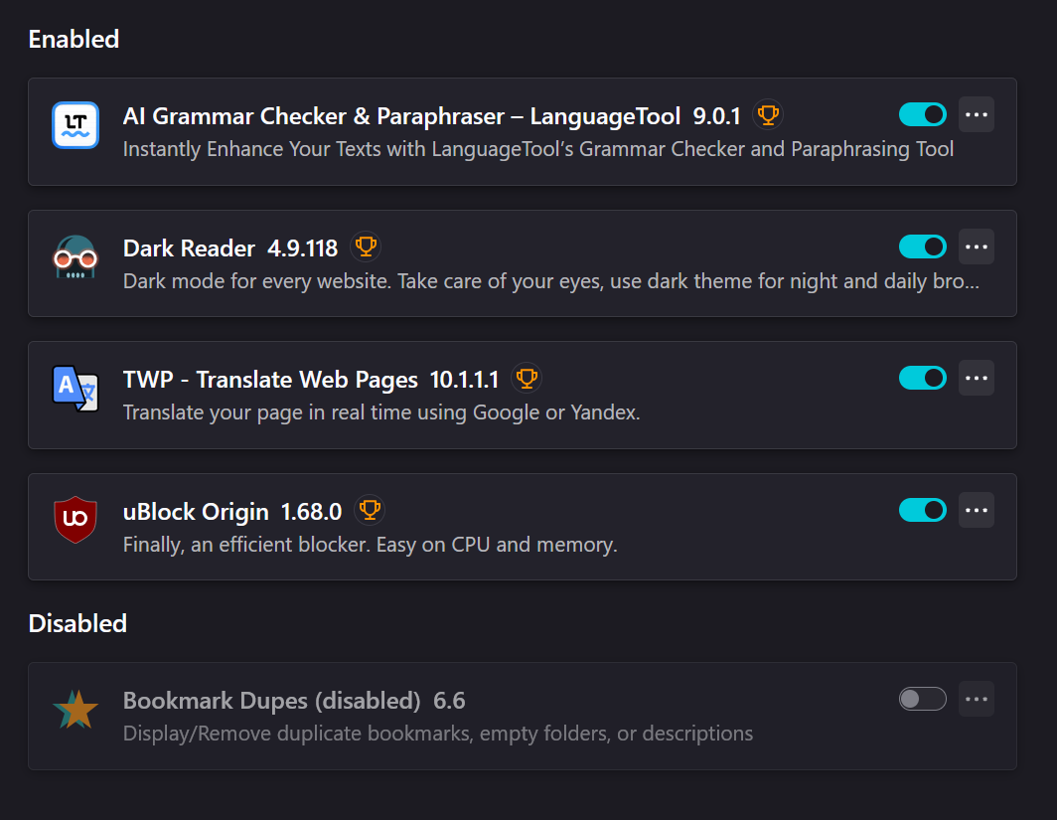The height and width of the screenshot is (820, 1057).
Task: Click the LanguageTool extension icon
Action: click(x=75, y=125)
